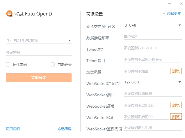
Task: Enable the 记住密码 checkbox
Action: tap(8, 65)
